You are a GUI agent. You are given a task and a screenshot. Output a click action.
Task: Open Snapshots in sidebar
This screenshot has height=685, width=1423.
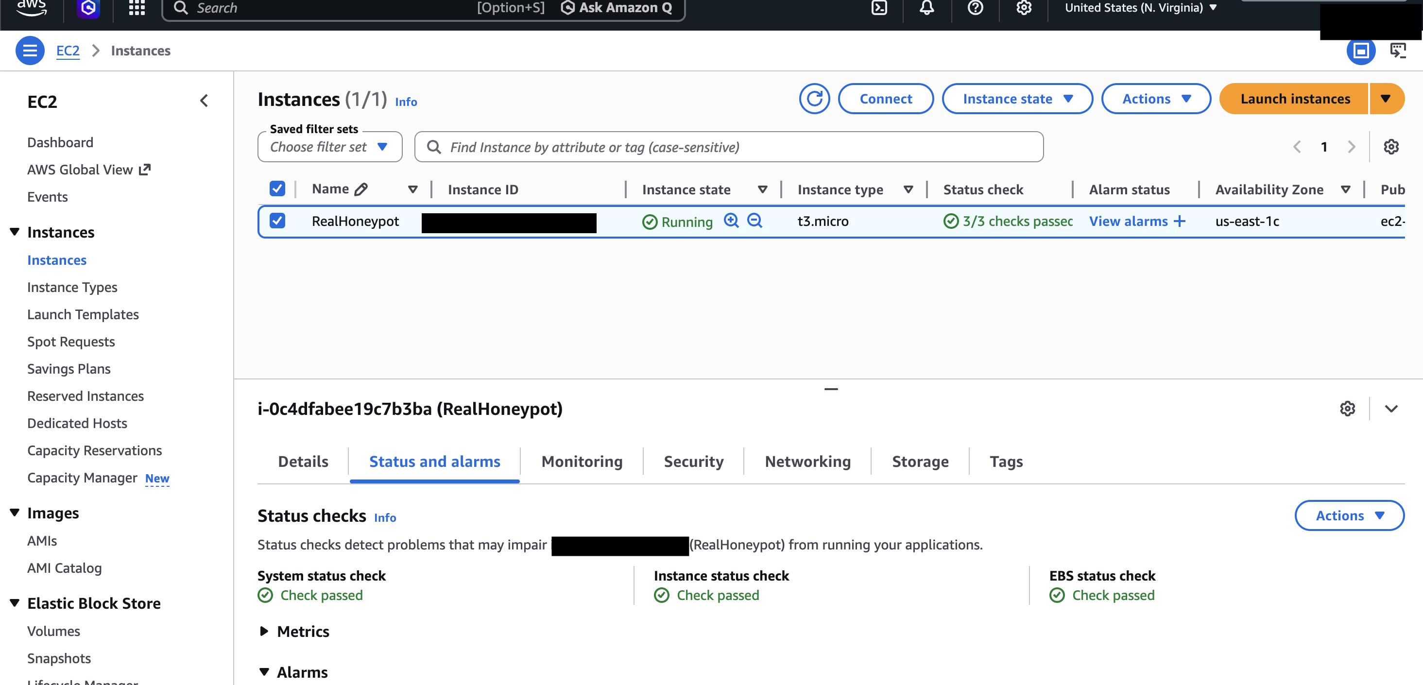coord(59,658)
